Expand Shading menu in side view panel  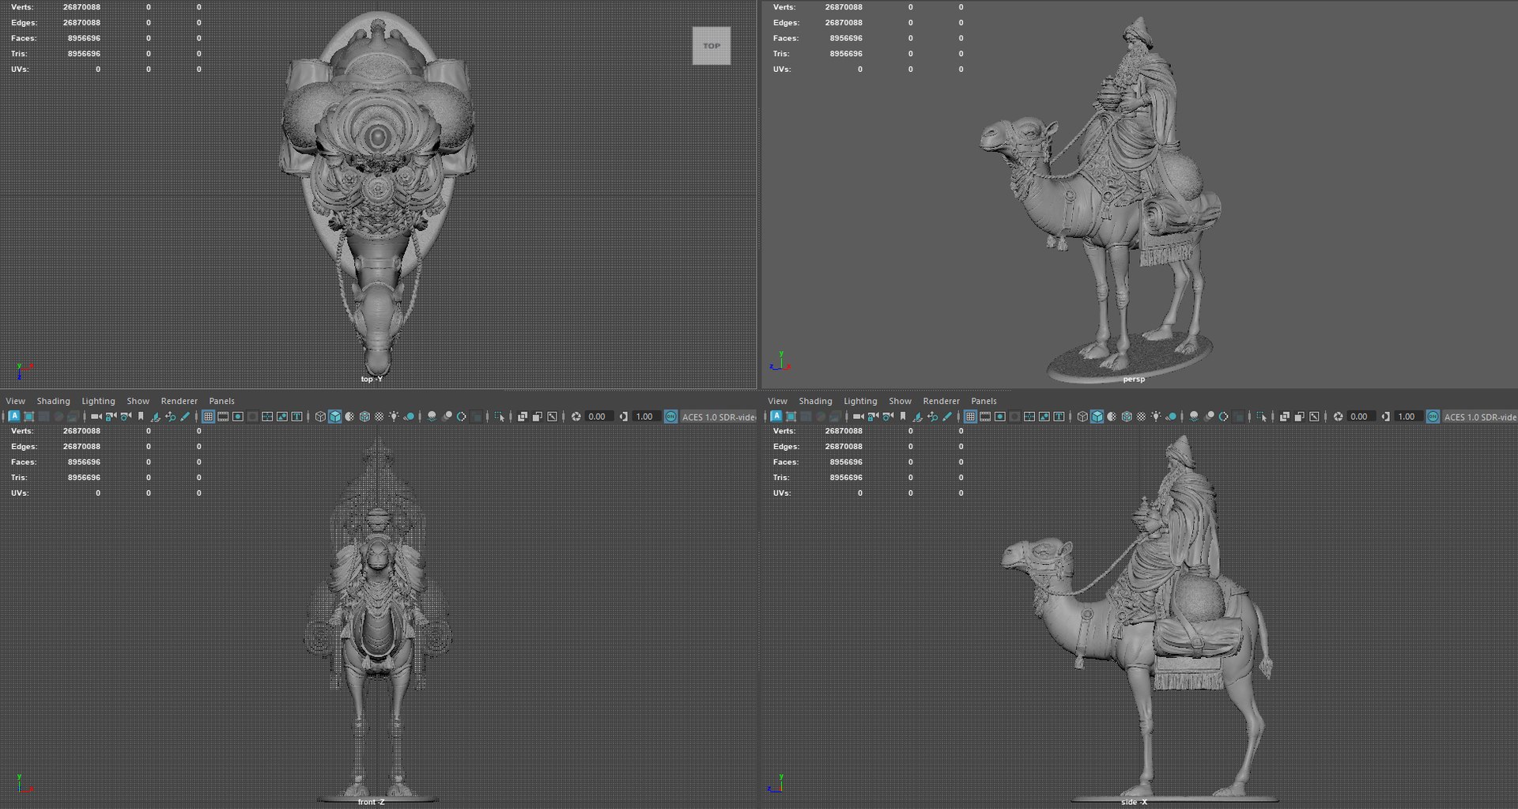815,401
